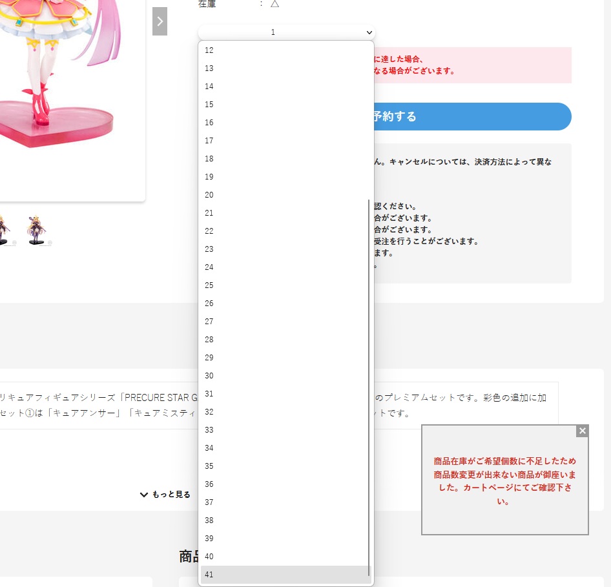Click quantity entry 35
This screenshot has width=611, height=587.
286,466
